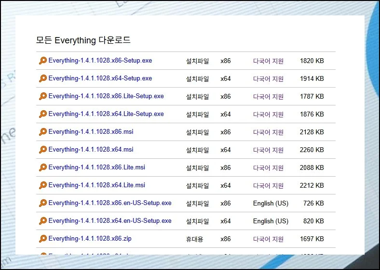Click English (US) in x64.en-US-Setup.exe row
Image resolution: width=380 pixels, height=270 pixels.
point(271,221)
